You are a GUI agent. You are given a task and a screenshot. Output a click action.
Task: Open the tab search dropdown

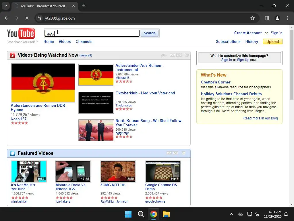point(6,6)
